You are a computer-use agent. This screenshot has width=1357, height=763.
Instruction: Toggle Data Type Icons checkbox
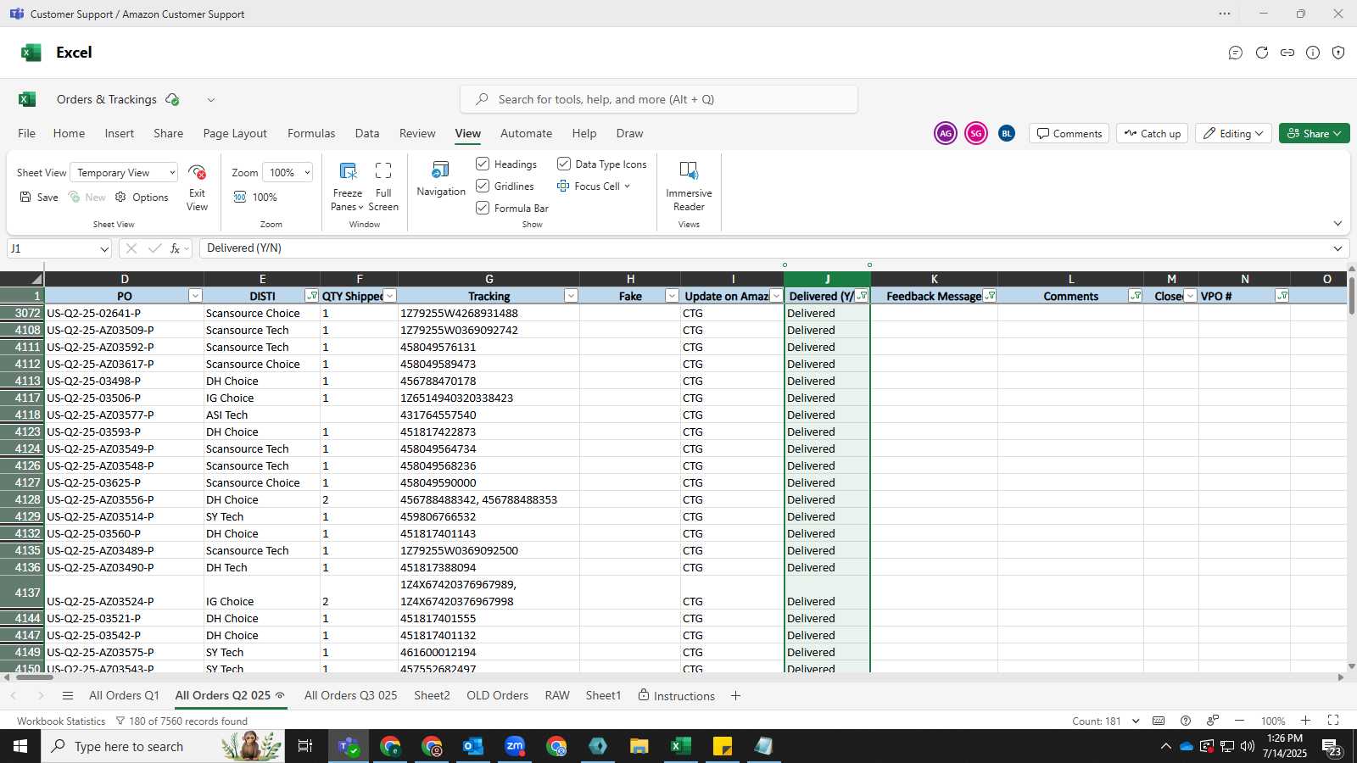(x=564, y=164)
